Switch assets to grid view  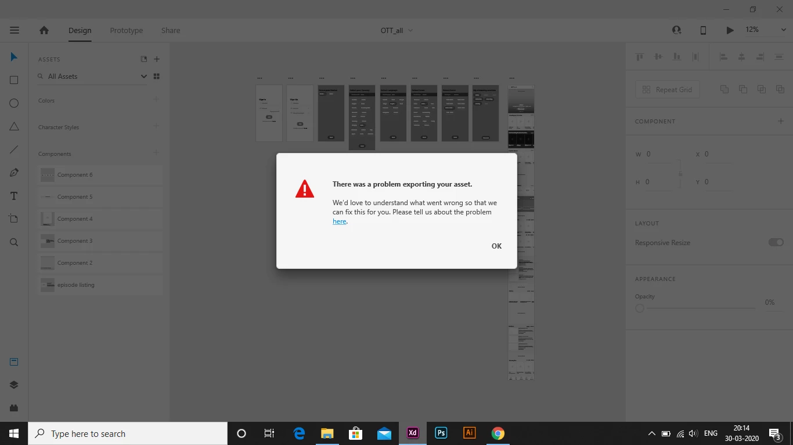point(156,76)
